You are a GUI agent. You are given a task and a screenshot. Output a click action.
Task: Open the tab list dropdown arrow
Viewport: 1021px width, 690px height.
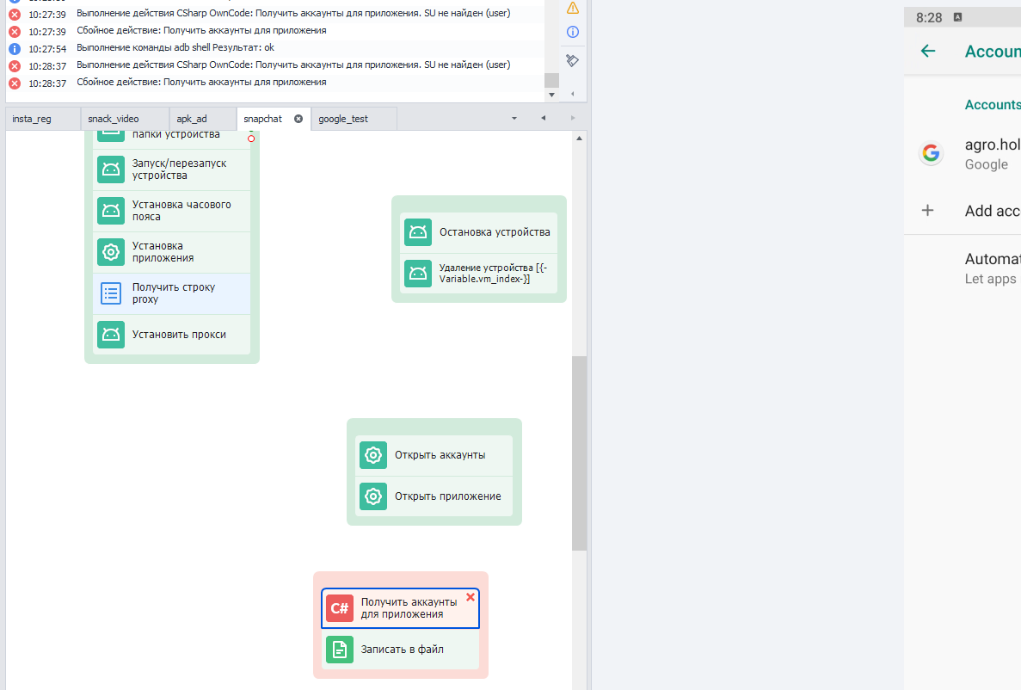pyautogui.click(x=514, y=119)
